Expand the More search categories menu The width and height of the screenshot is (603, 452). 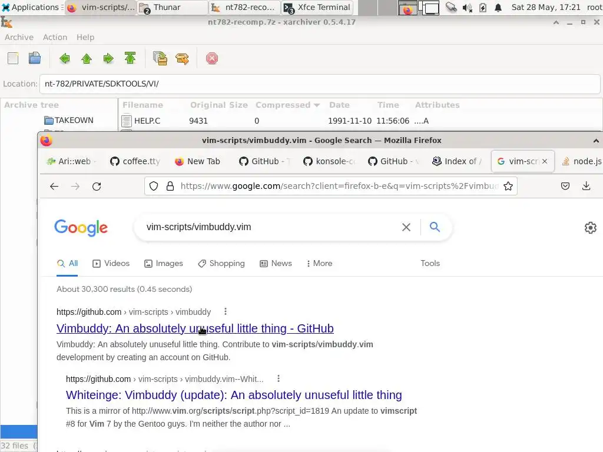pos(319,264)
